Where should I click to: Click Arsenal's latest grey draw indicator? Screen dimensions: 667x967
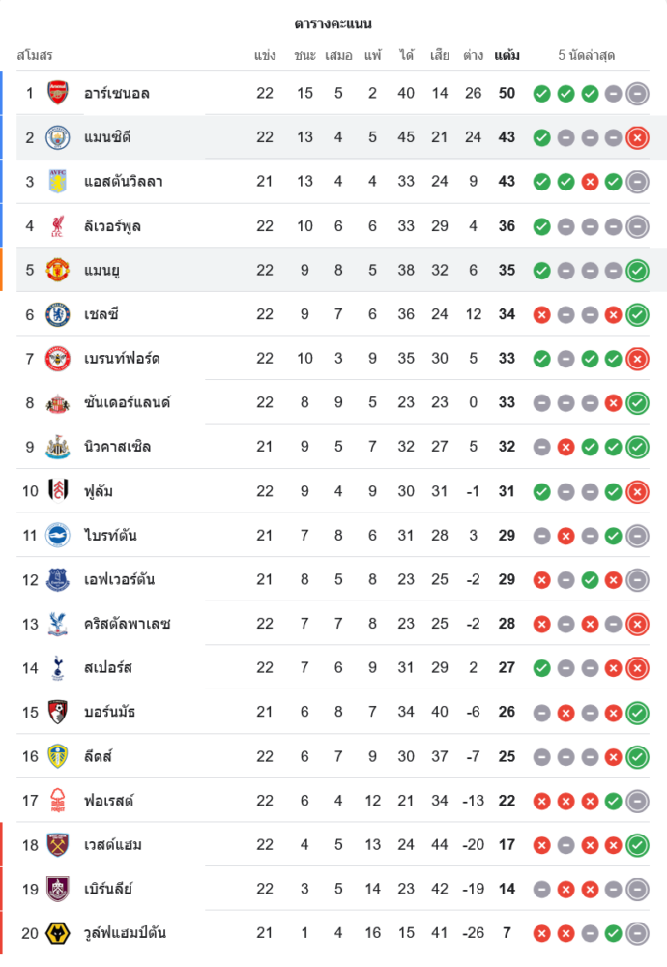pos(637,94)
